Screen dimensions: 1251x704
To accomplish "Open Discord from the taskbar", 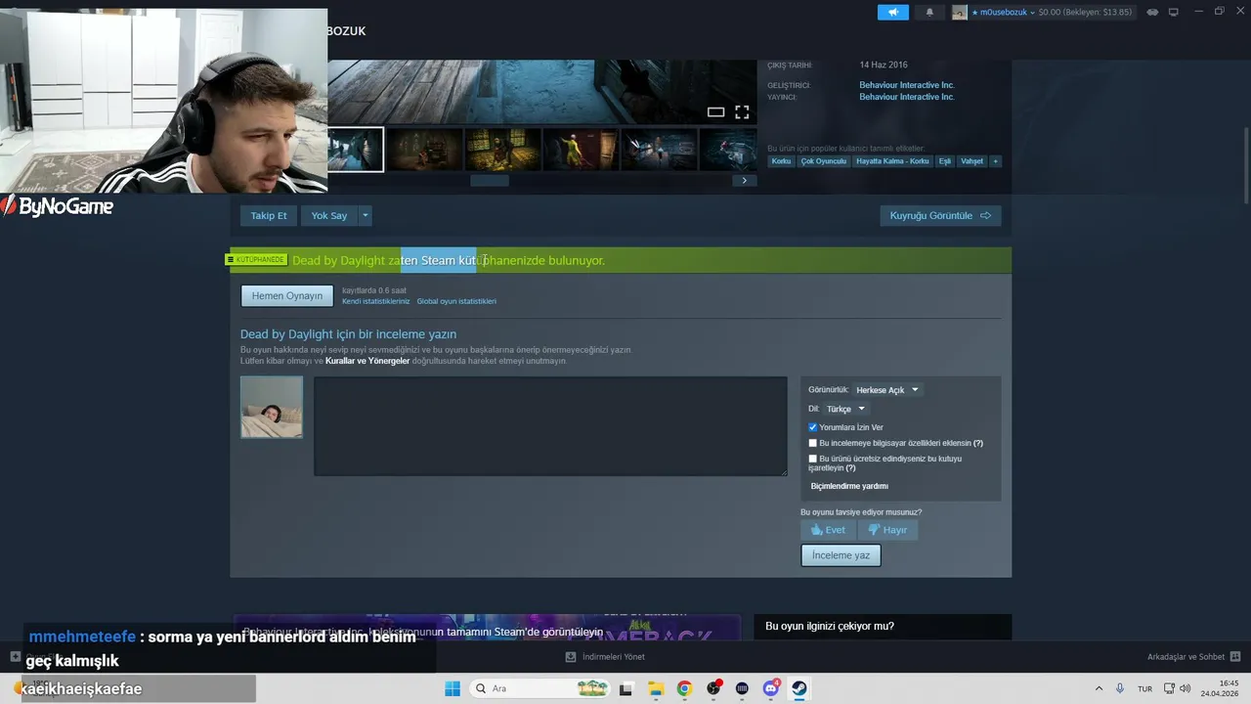I will pyautogui.click(x=771, y=688).
